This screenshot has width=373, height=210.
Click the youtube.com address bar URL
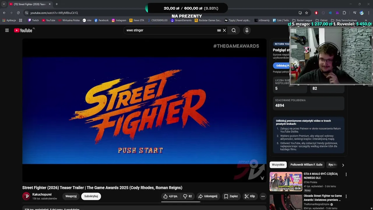54,13
